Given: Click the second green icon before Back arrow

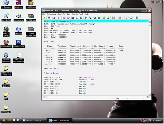Looking at the screenshot, I should 108,18.
